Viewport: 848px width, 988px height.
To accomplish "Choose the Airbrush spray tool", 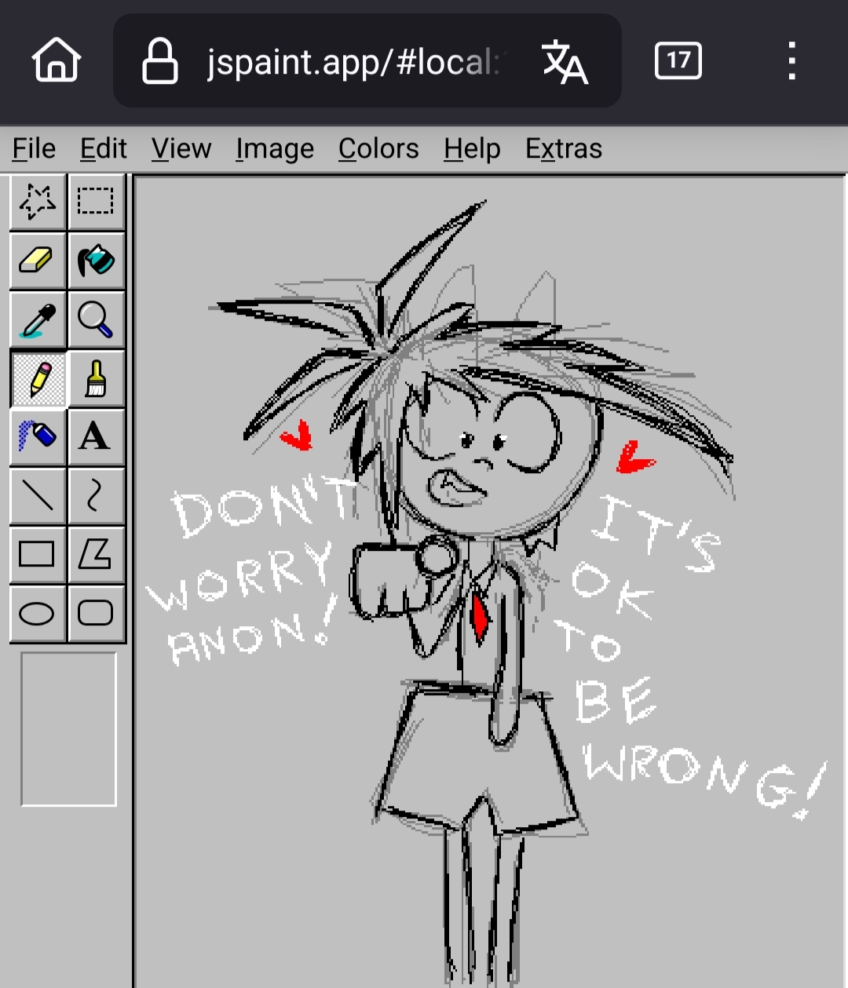I will tap(38, 437).
